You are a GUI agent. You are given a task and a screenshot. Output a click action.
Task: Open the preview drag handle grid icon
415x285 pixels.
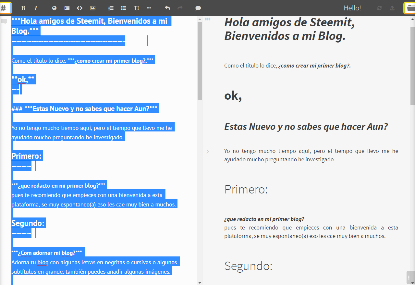click(208, 19)
